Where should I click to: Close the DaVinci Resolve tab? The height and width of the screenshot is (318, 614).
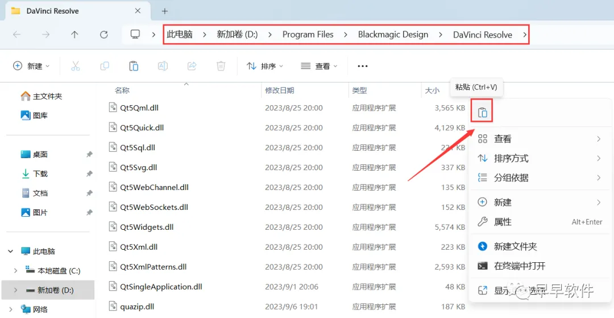click(138, 11)
